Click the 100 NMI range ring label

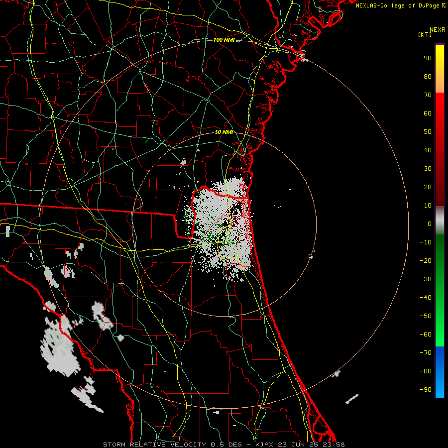pos(224,40)
